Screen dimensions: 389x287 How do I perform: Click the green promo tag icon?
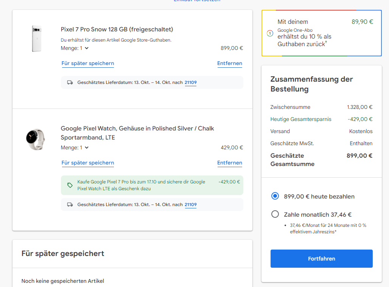[70, 185]
